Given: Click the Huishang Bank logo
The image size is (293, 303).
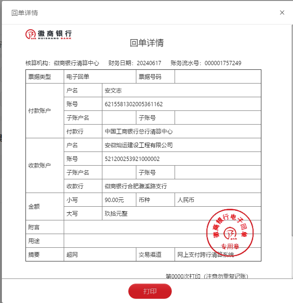Looking at the screenshot, I should [49, 34].
